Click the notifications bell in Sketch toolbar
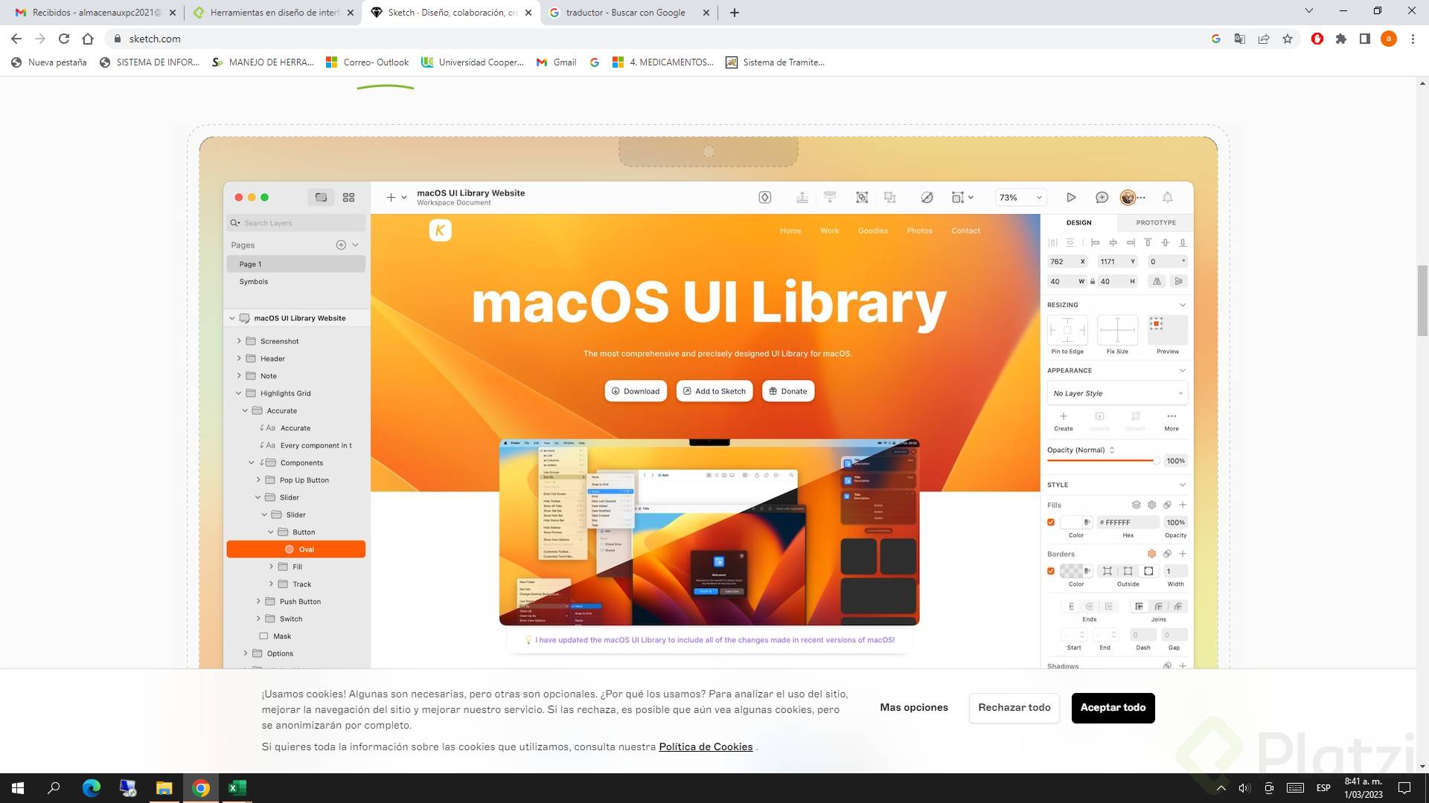Image resolution: width=1429 pixels, height=803 pixels. 1167,197
